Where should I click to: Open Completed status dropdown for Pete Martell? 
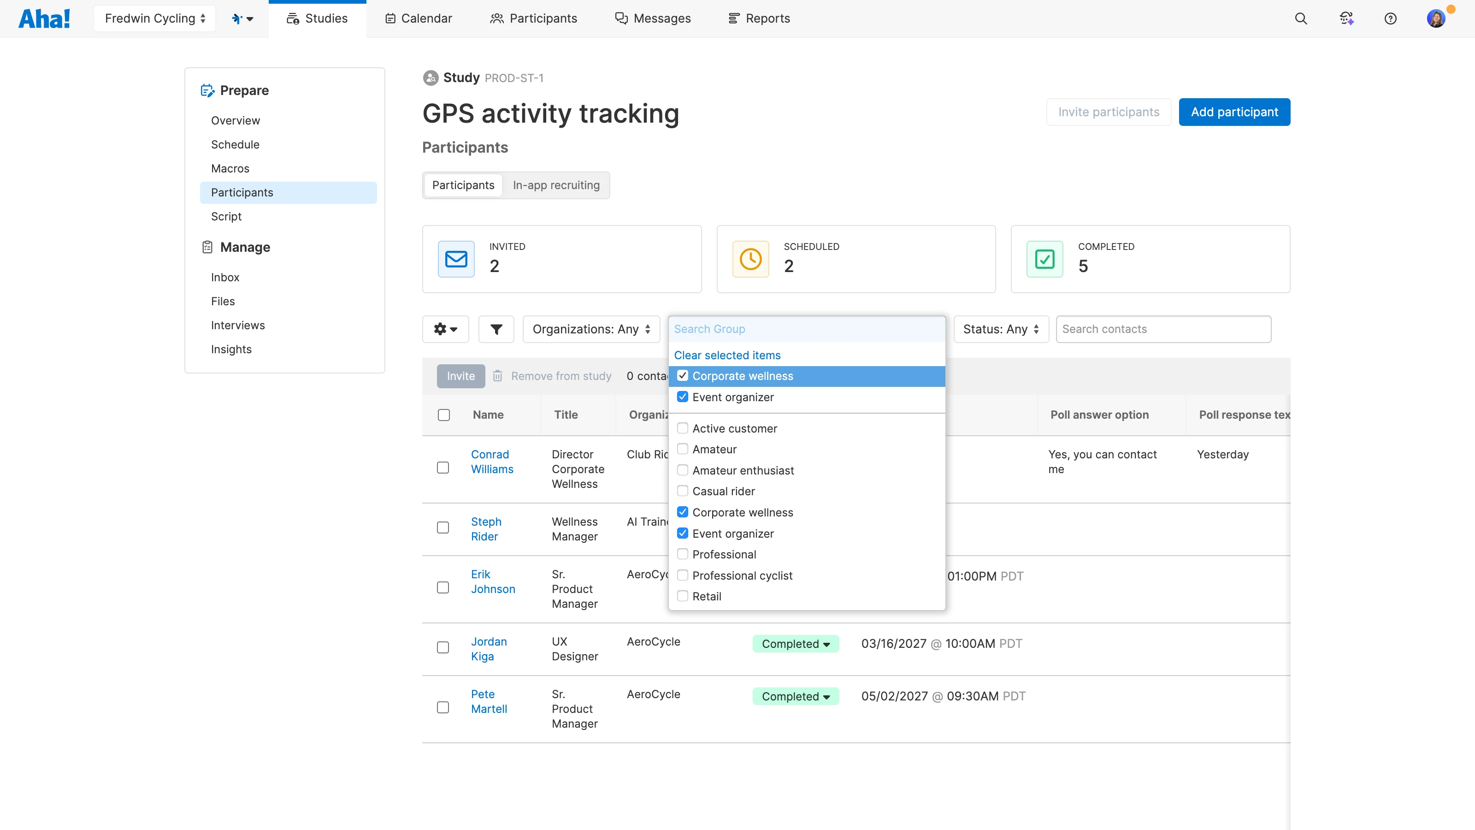pos(796,696)
